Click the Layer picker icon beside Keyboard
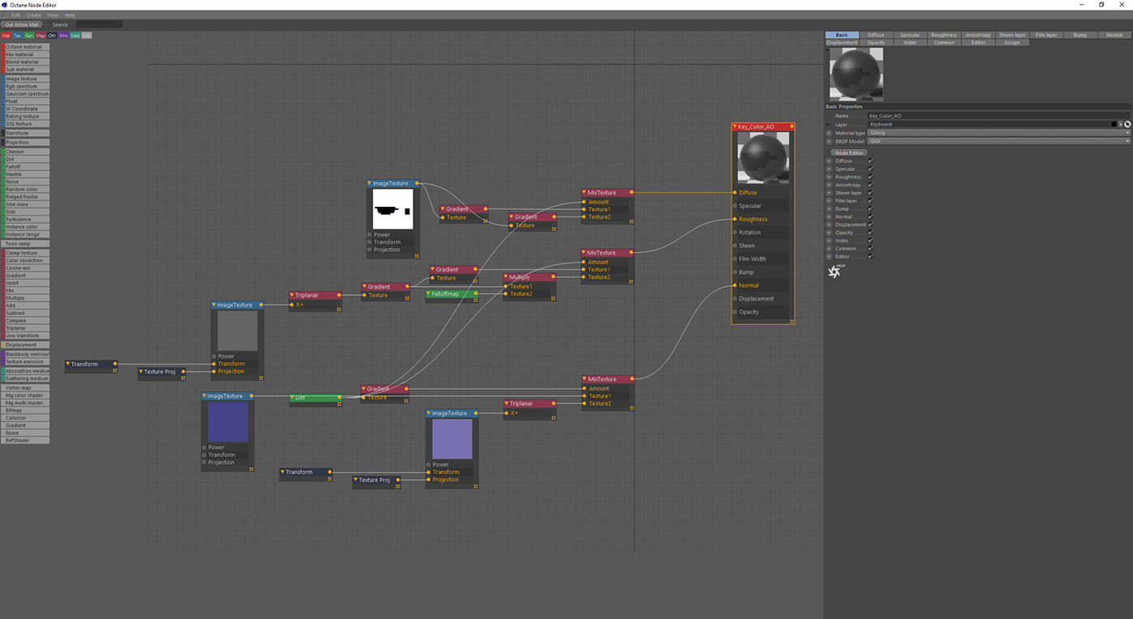The image size is (1133, 619). 1127,124
